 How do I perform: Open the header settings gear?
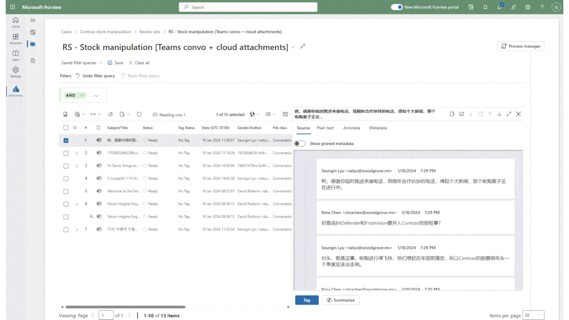[527, 7]
